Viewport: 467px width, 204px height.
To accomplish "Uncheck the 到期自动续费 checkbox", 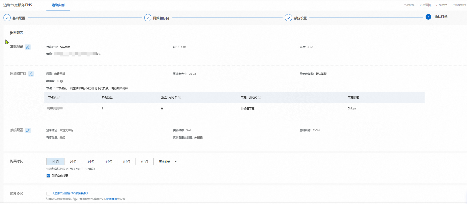I will 48,176.
